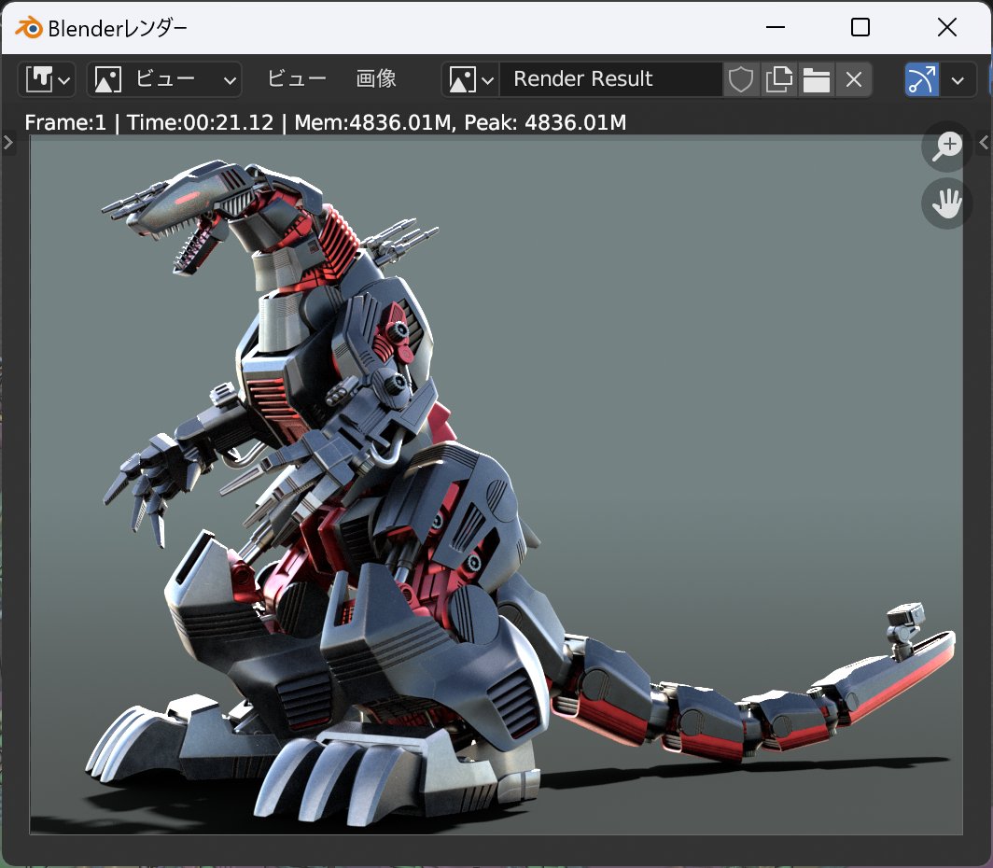Click the Time:00:21.12 render info
993x868 pixels.
click(200, 123)
